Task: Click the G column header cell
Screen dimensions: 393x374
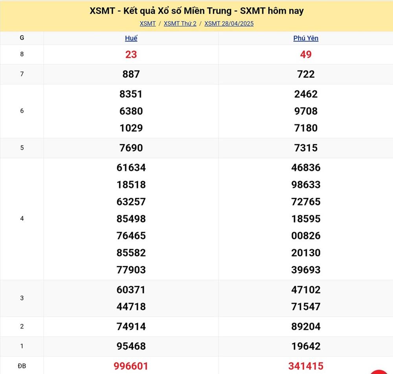Action: [22, 38]
